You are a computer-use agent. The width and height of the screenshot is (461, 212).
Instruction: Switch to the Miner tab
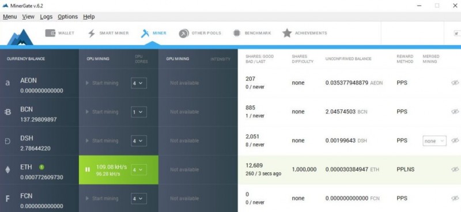(153, 33)
